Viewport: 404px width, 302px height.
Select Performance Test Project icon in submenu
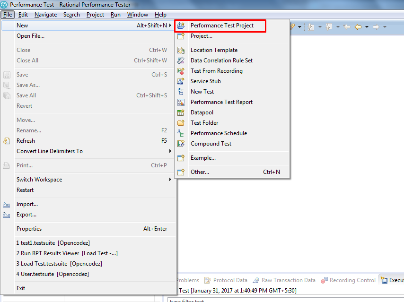tap(181, 26)
